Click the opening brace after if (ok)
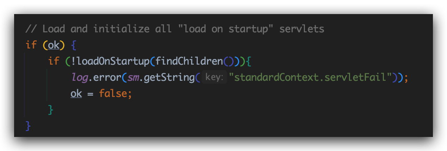 pyautogui.click(x=73, y=45)
